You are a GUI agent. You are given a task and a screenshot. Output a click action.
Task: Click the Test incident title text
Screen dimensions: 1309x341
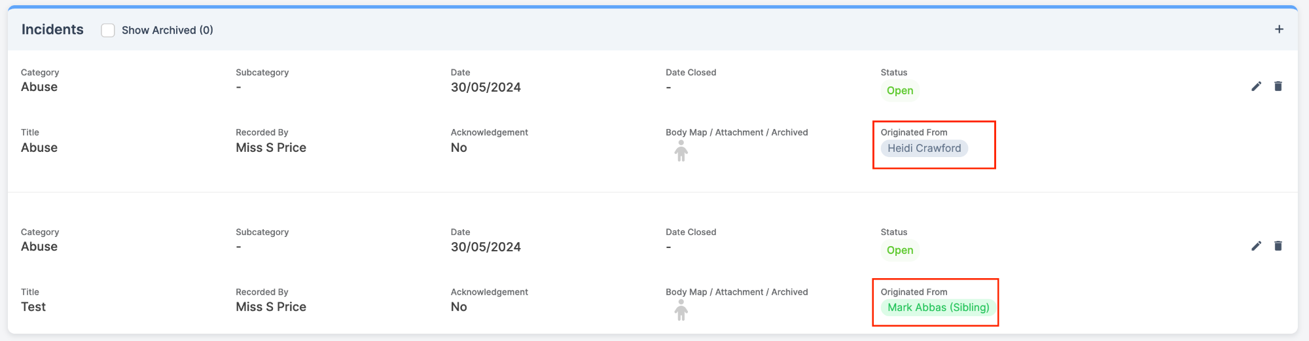pos(33,307)
